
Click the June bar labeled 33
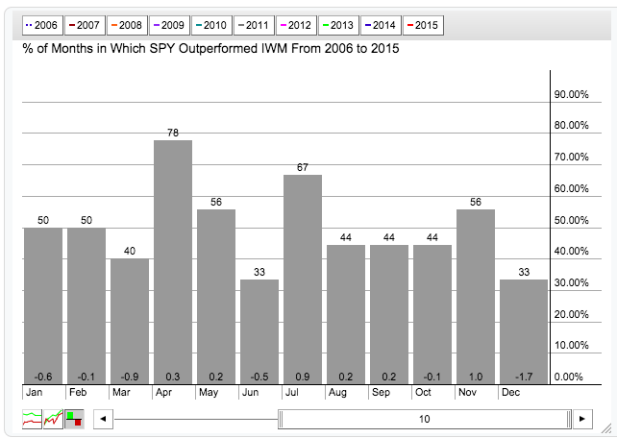(x=259, y=331)
